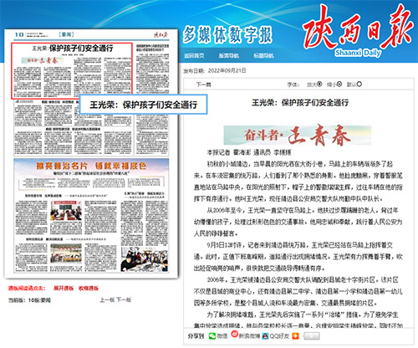Viewport: 418px width, 348px height.
Task: Share the article to WeChat
Action: click(x=218, y=336)
